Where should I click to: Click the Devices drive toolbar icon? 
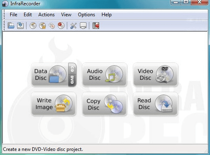pos(83,26)
